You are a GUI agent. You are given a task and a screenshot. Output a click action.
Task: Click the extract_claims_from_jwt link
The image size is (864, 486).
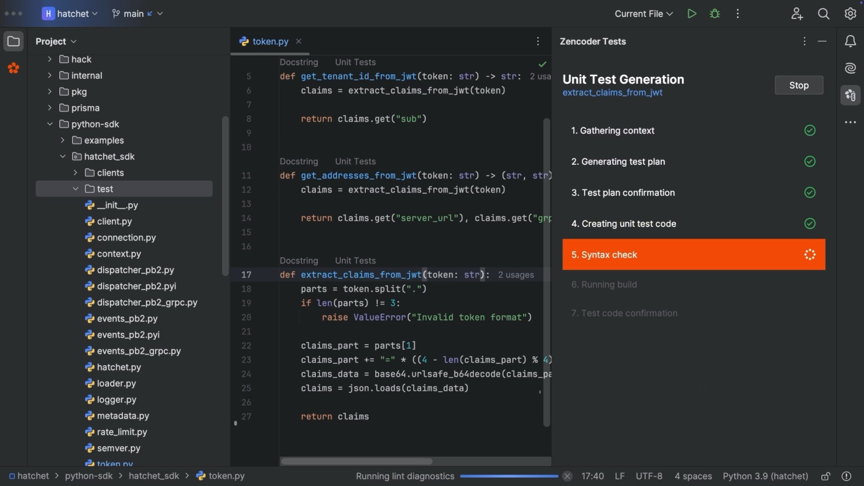[x=612, y=93]
